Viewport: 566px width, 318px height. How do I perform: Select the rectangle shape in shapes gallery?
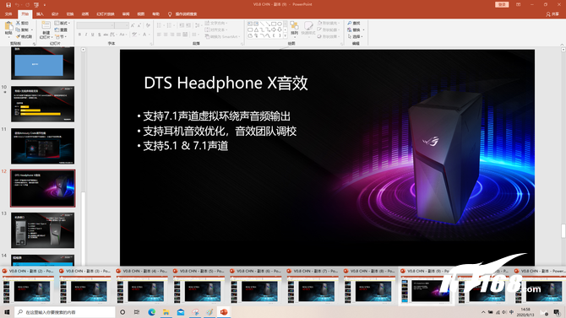coord(274,24)
